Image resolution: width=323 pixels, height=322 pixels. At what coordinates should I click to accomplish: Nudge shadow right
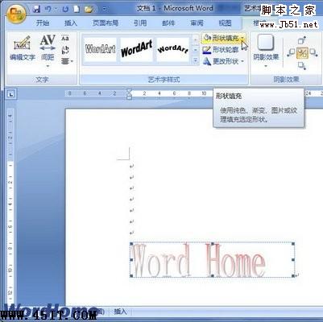pos(313,52)
